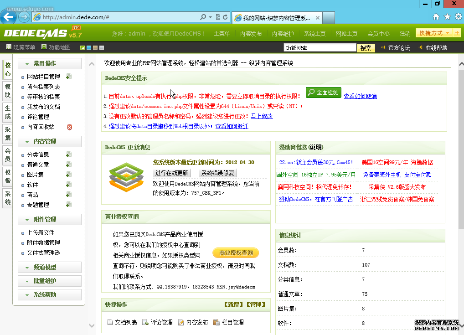The width and height of the screenshot is (464, 335).
Task: Toggle the 隐藏菜单 sidebar menu option
Action: 21,47
